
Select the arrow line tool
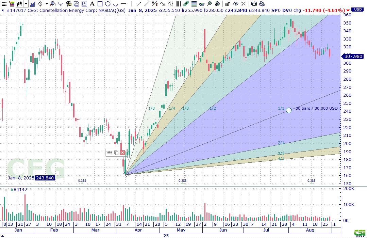tap(139, 4)
